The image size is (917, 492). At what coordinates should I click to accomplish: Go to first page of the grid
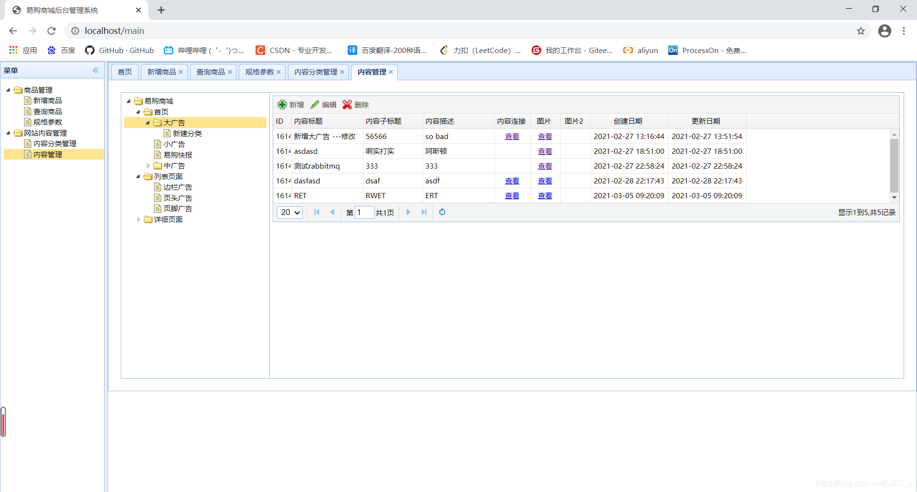click(x=317, y=212)
